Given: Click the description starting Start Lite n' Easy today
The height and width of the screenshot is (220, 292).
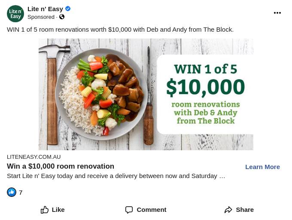Looking at the screenshot, I should pos(116,176).
